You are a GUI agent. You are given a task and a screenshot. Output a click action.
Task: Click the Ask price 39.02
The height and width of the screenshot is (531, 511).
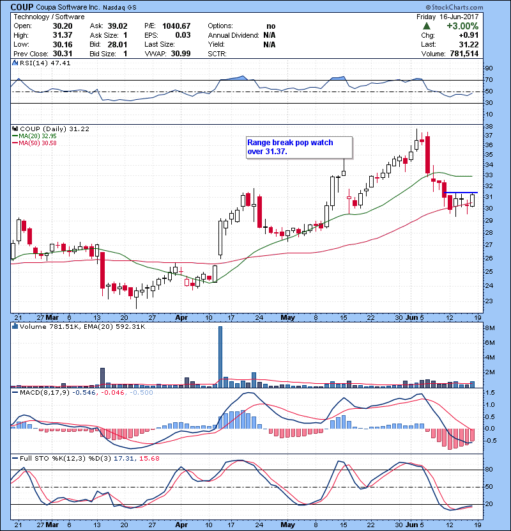118,26
